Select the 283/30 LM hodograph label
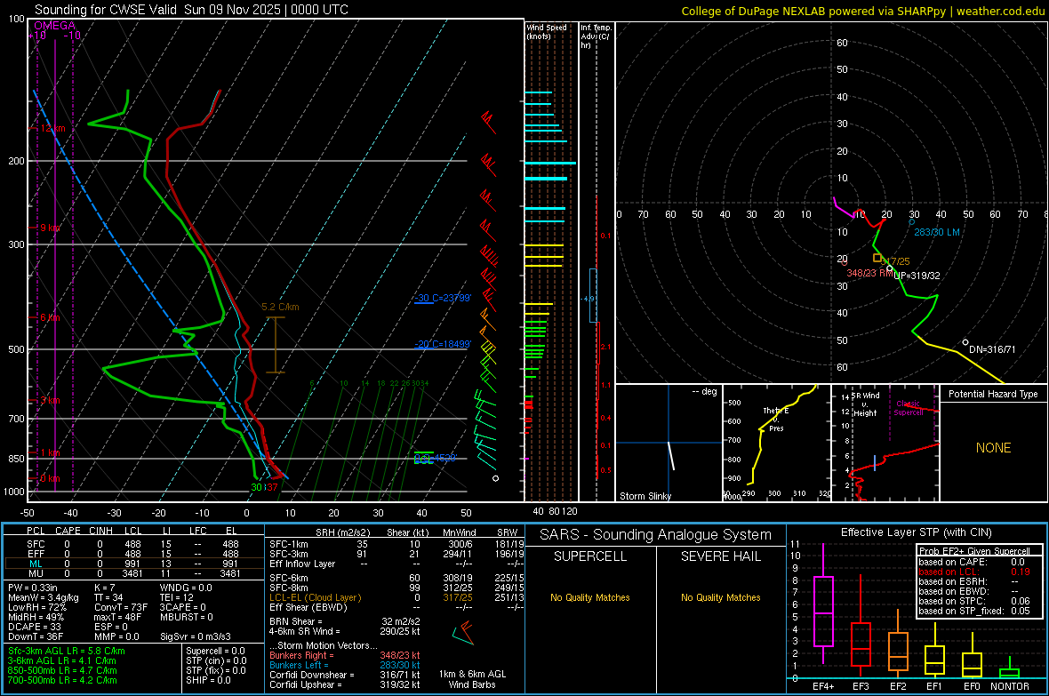 click(x=937, y=231)
